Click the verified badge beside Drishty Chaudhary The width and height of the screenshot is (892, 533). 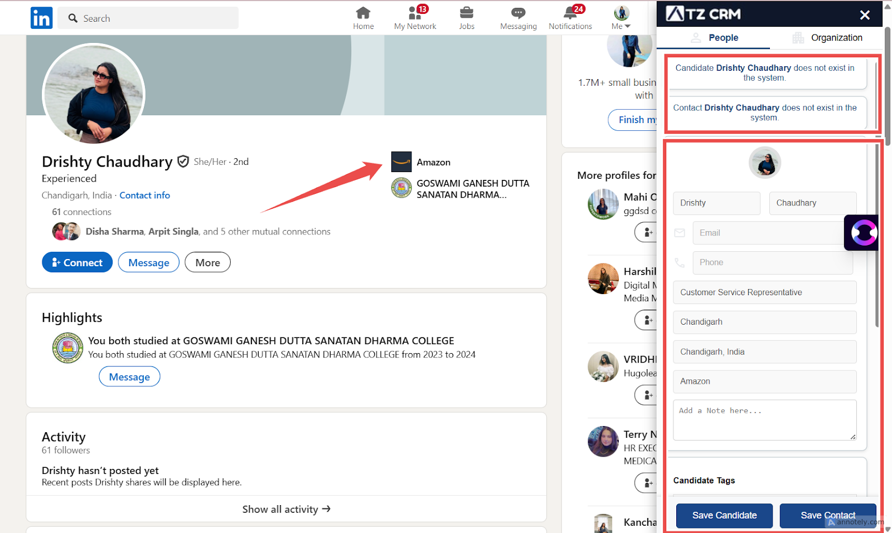183,162
